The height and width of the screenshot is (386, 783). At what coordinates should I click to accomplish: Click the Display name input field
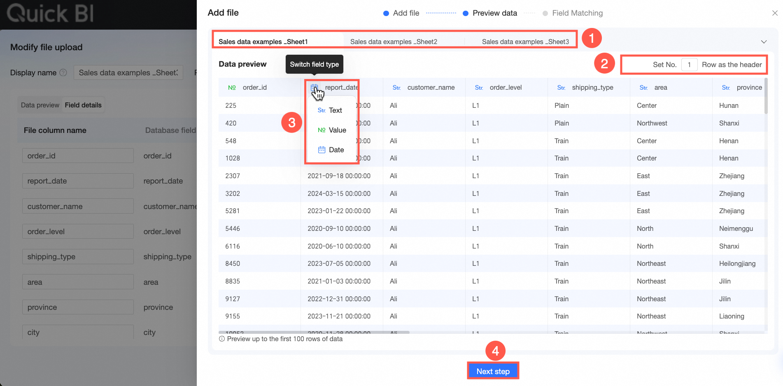click(128, 73)
